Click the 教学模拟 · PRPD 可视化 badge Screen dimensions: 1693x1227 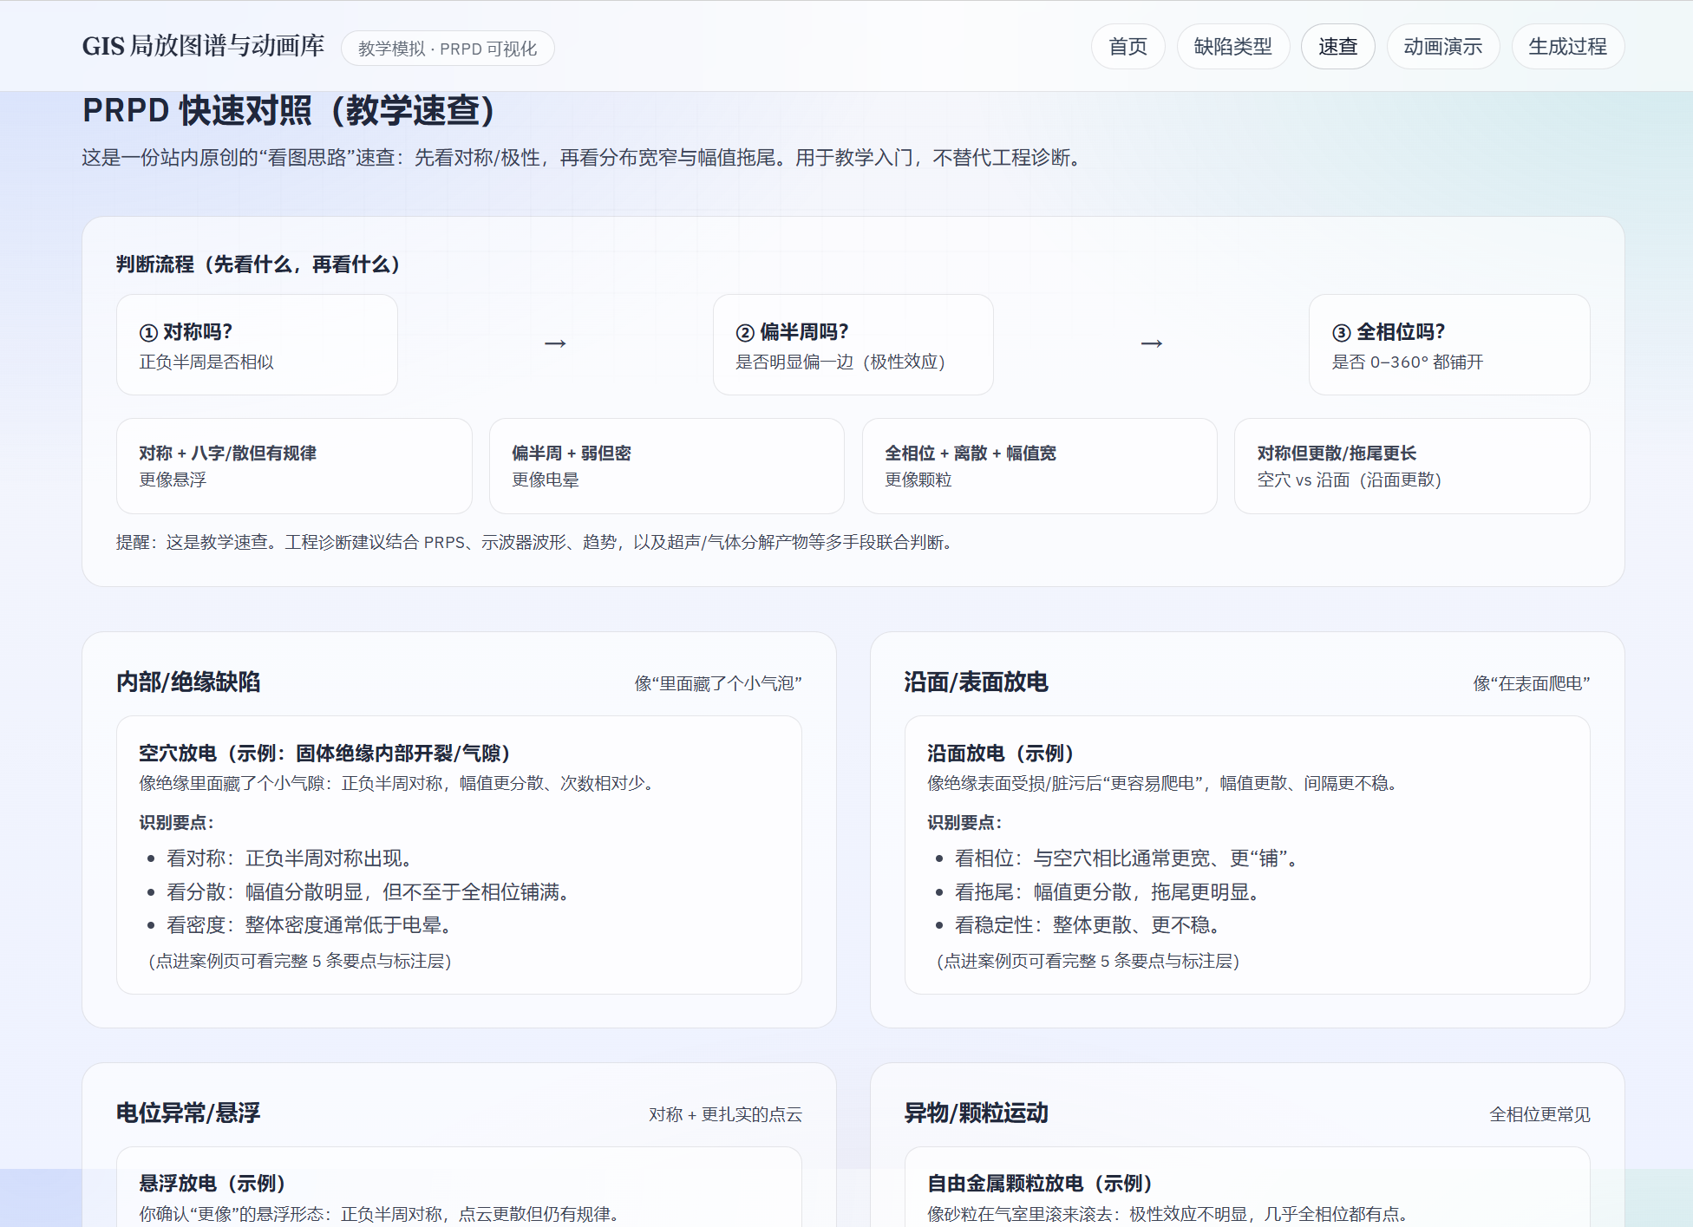tap(448, 49)
